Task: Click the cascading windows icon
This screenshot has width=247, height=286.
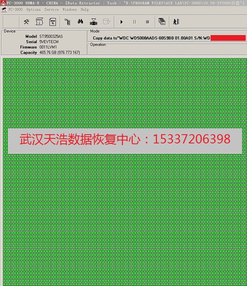Action: click(162, 21)
